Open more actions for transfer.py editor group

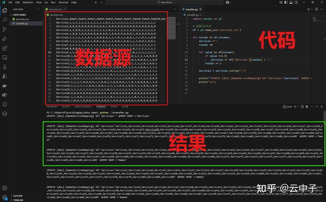(321, 9)
